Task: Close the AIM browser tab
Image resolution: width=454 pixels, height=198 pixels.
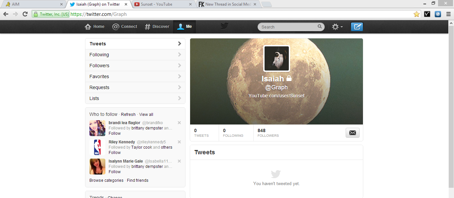Action: pyautogui.click(x=61, y=4)
